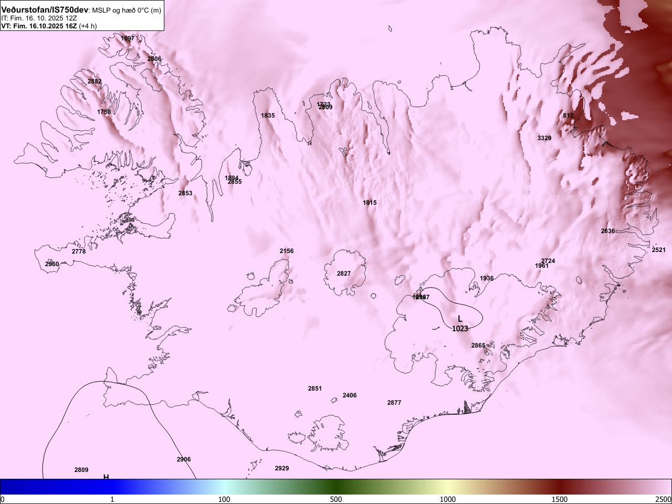The image size is (672, 504).
Task: Select the height label 3329
Action: click(x=544, y=138)
